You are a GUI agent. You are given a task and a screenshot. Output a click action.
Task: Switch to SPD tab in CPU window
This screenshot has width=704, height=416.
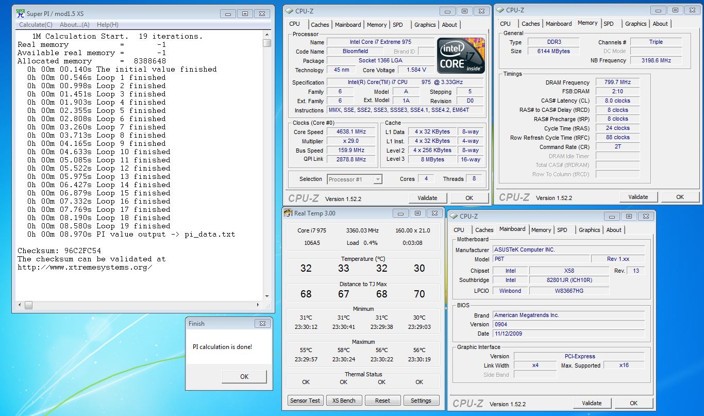pos(398,25)
